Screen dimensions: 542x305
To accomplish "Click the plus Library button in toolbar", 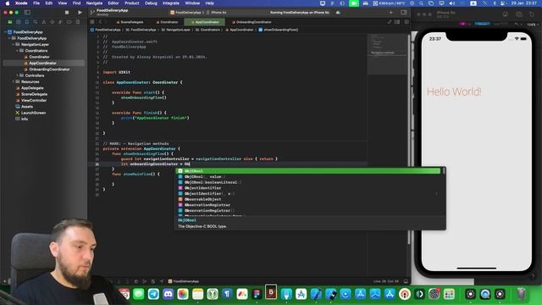I will click(391, 13).
